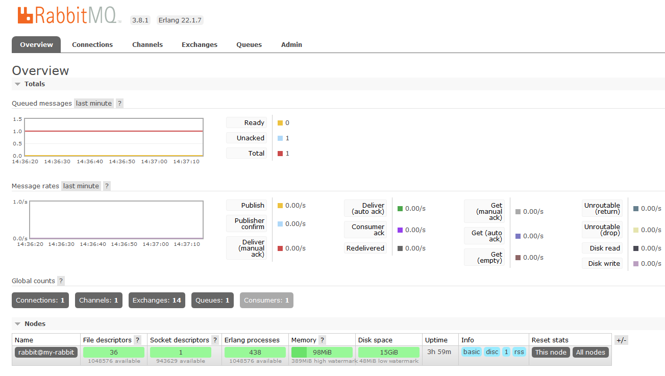The height and width of the screenshot is (376, 665).
Task: Switch to the Connections tab
Action: [x=92, y=44]
